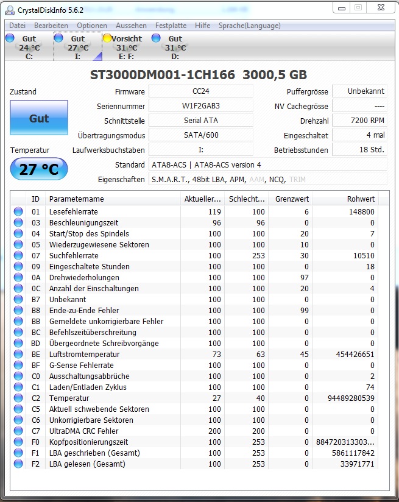Click the greyed-out TRIM feature label
The height and width of the screenshot is (502, 399).
click(x=297, y=180)
